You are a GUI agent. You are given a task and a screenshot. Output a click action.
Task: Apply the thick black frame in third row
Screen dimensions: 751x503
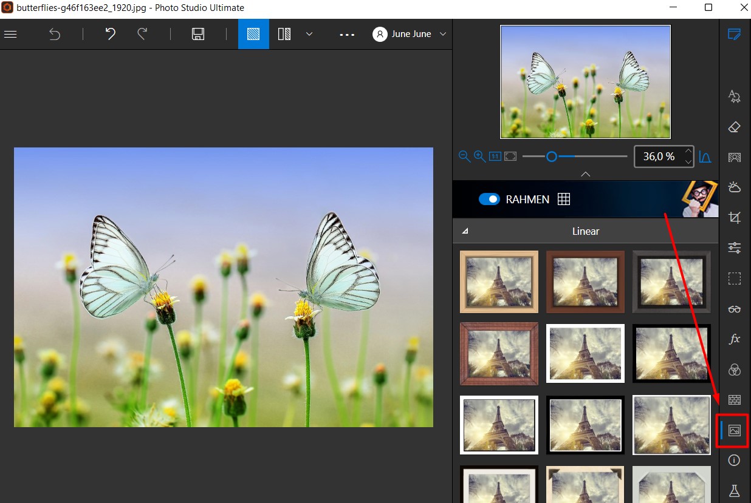(585, 425)
